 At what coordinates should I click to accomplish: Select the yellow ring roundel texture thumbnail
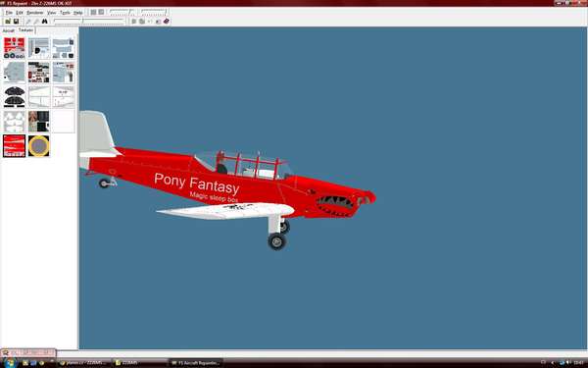pyautogui.click(x=38, y=145)
